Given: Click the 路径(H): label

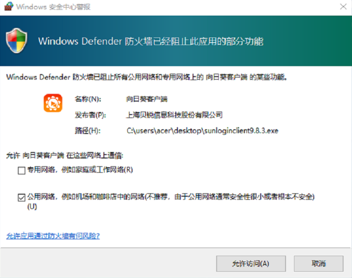Looking at the screenshot, I should pyautogui.click(x=87, y=131).
